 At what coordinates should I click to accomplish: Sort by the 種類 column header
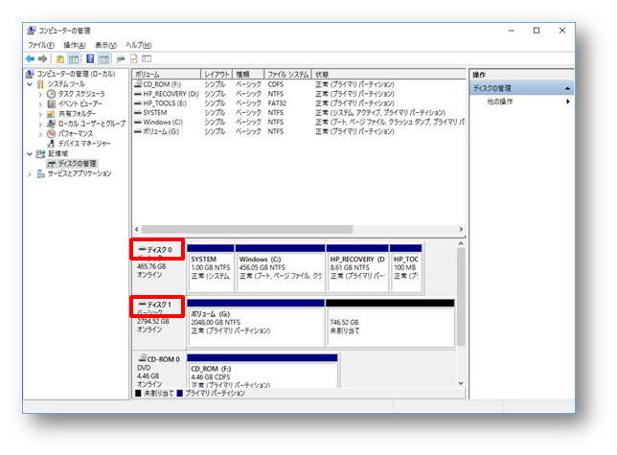click(x=248, y=75)
